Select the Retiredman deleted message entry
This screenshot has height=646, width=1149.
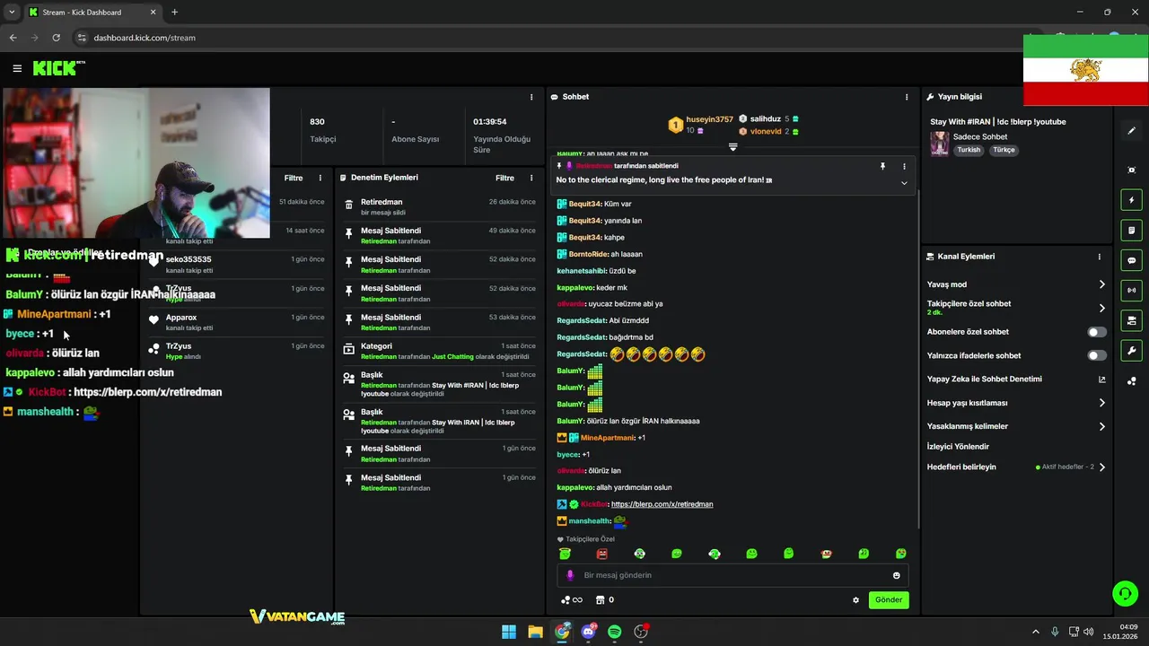[x=440, y=206]
